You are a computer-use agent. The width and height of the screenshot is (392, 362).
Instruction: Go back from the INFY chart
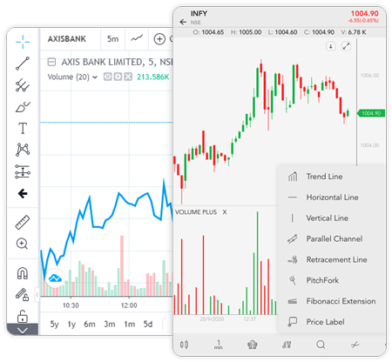pyautogui.click(x=183, y=22)
